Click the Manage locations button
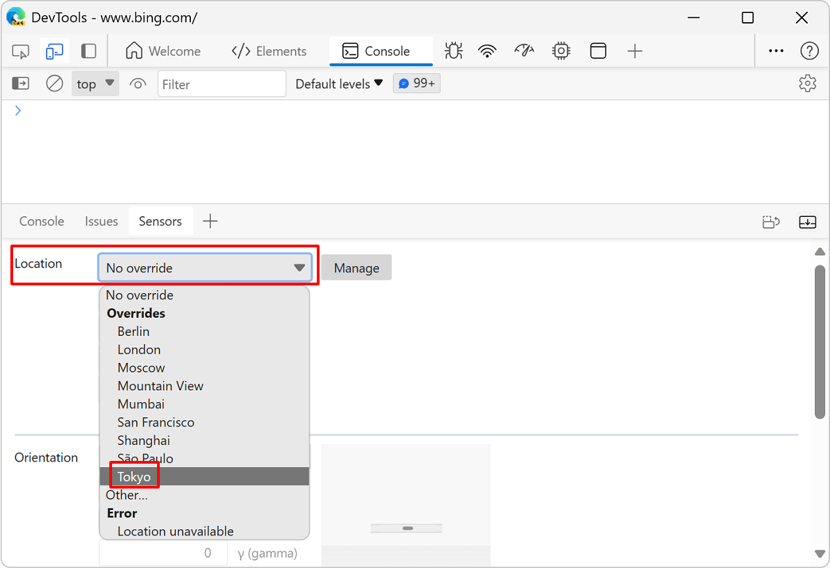 (356, 268)
